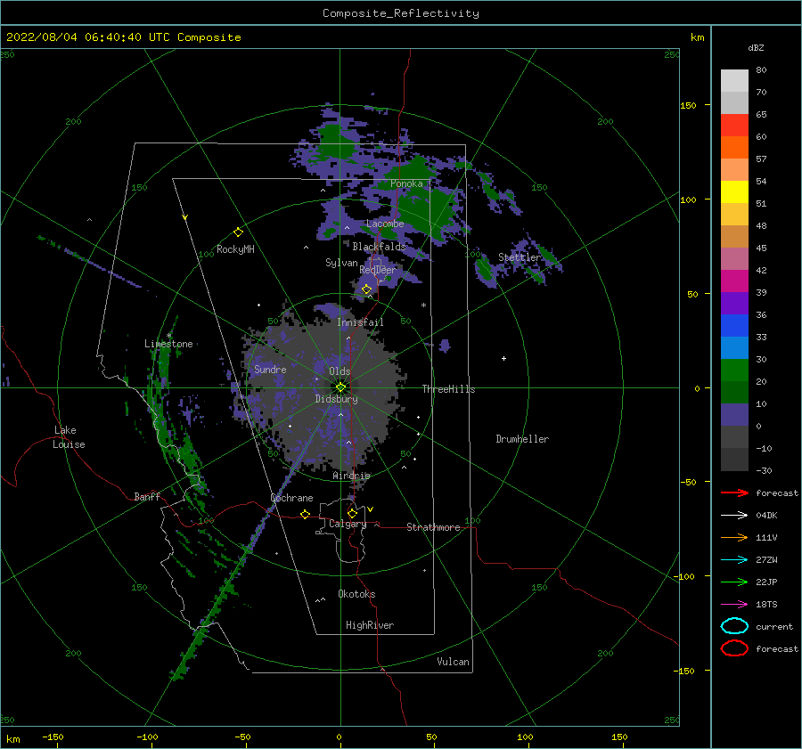The height and width of the screenshot is (749, 802).
Task: Click the radar site diamond between Olds and Didsbury
Action: (340, 387)
